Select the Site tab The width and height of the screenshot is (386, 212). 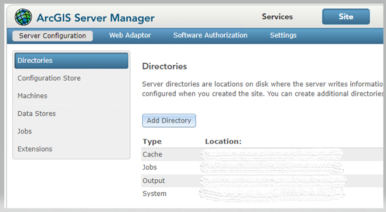point(346,16)
